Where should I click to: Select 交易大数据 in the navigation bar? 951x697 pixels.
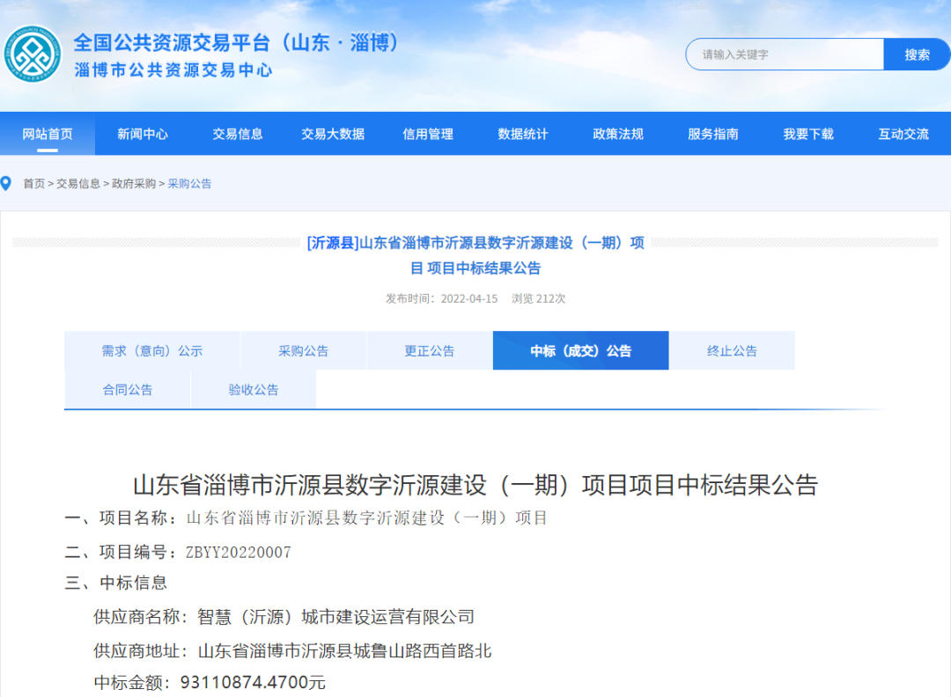click(x=333, y=134)
